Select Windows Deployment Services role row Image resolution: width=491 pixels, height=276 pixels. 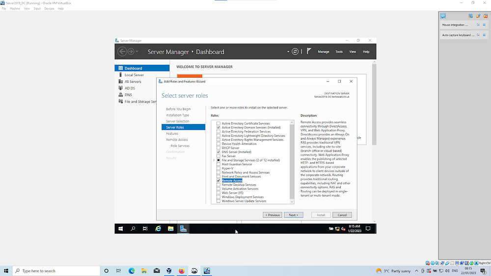point(243,197)
